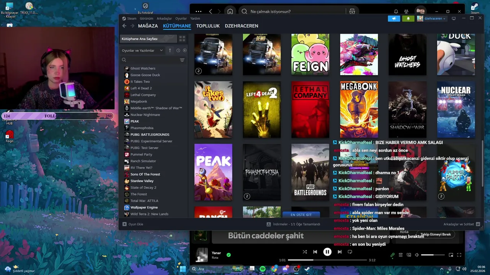Open Steam announcements megaphone button
This screenshot has width=490, height=275.
click(x=394, y=18)
